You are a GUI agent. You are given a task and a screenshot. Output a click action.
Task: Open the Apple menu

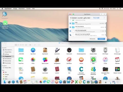[2, 9]
